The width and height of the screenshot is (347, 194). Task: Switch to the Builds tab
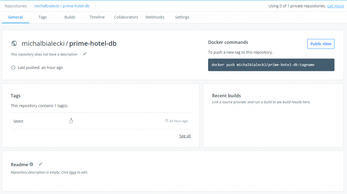click(x=70, y=17)
